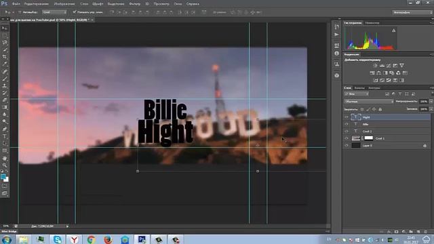The width and height of the screenshot is (434, 244).
Task: Hide the Layer 0 layer
Action: click(347, 145)
